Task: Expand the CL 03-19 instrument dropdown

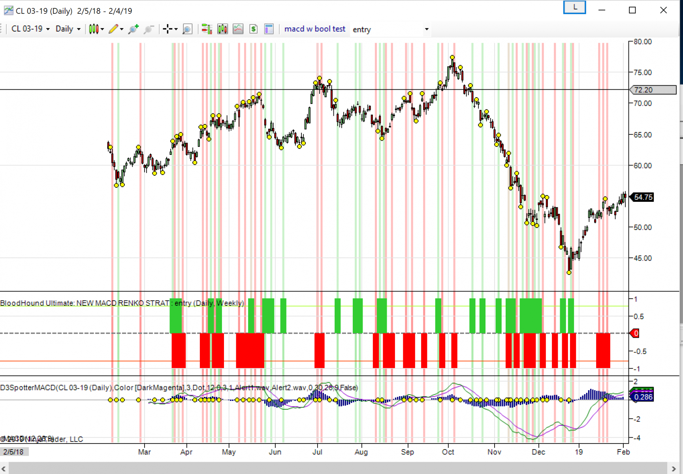Action: tap(30, 29)
